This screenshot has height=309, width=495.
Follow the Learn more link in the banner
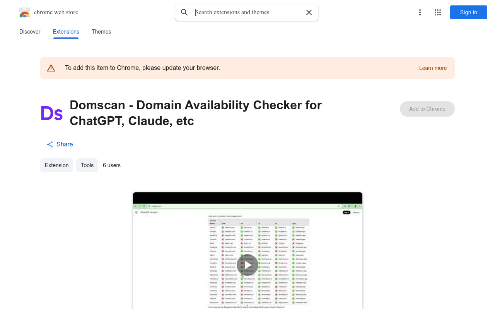click(433, 68)
